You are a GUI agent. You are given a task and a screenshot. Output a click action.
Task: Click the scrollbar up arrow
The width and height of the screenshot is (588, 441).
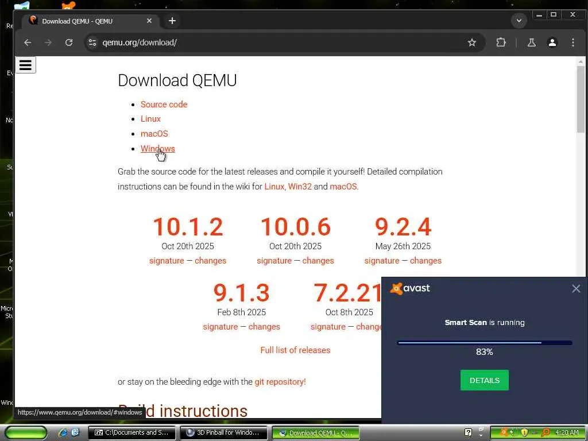(x=581, y=61)
